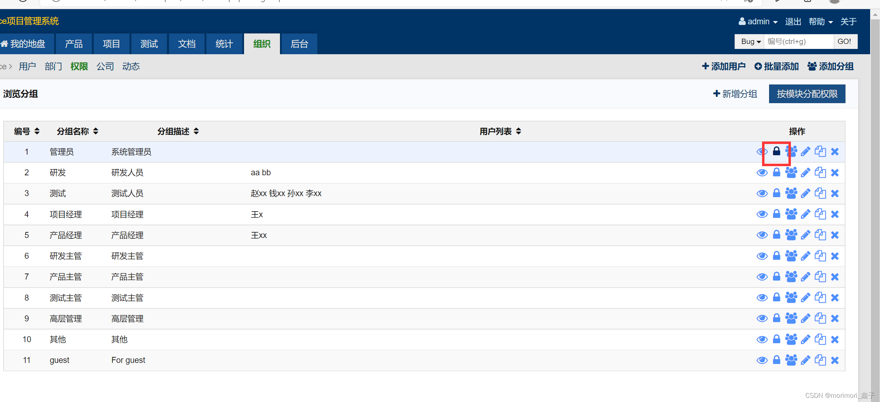The width and height of the screenshot is (880, 402).
Task: Click the home icon in 我的地盘 tab
Action: (x=4, y=44)
